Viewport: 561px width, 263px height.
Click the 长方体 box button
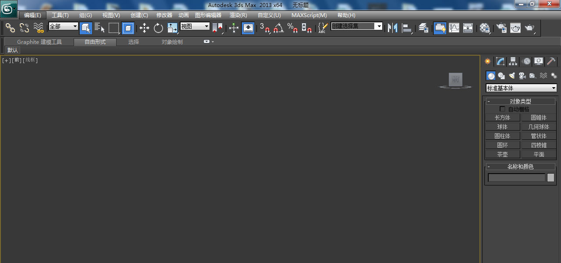pos(503,117)
